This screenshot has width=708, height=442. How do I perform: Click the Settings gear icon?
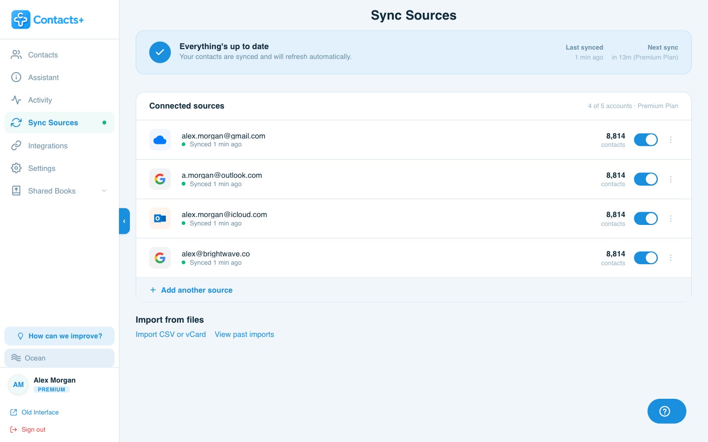coord(16,168)
